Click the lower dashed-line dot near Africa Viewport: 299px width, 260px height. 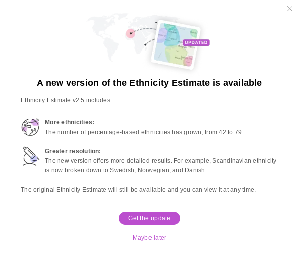click(x=145, y=45)
